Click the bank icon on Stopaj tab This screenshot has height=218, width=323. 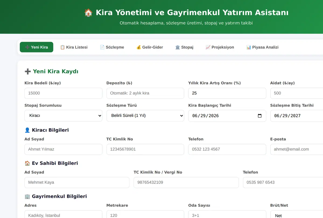(178, 47)
